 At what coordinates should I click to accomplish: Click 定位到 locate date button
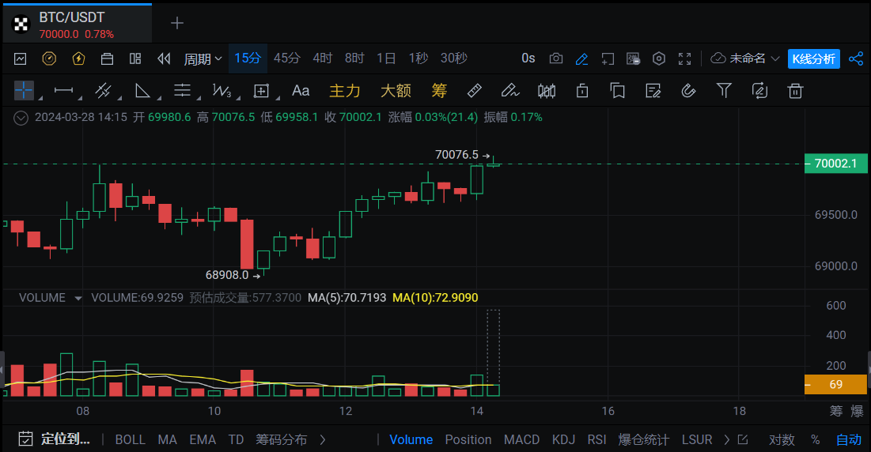[x=55, y=439]
